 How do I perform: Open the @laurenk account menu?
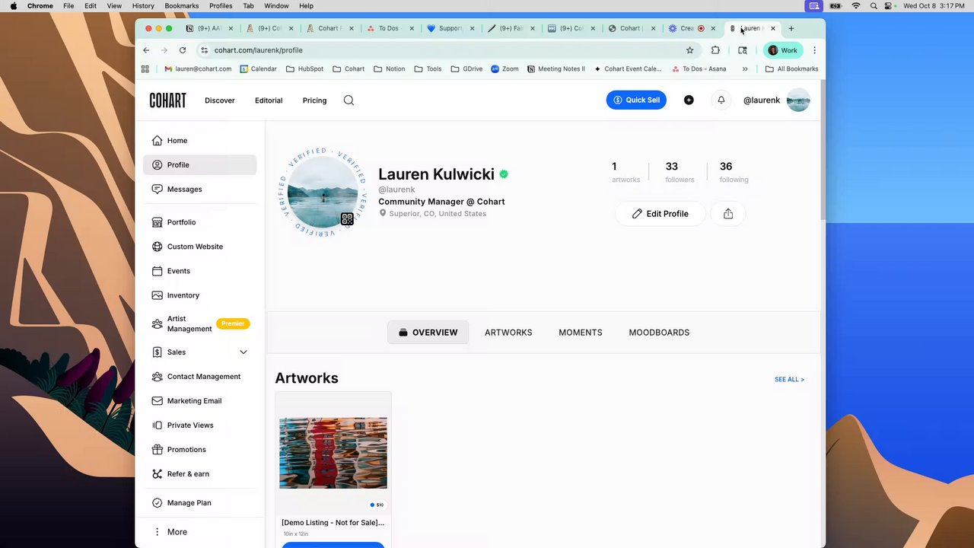tap(776, 100)
